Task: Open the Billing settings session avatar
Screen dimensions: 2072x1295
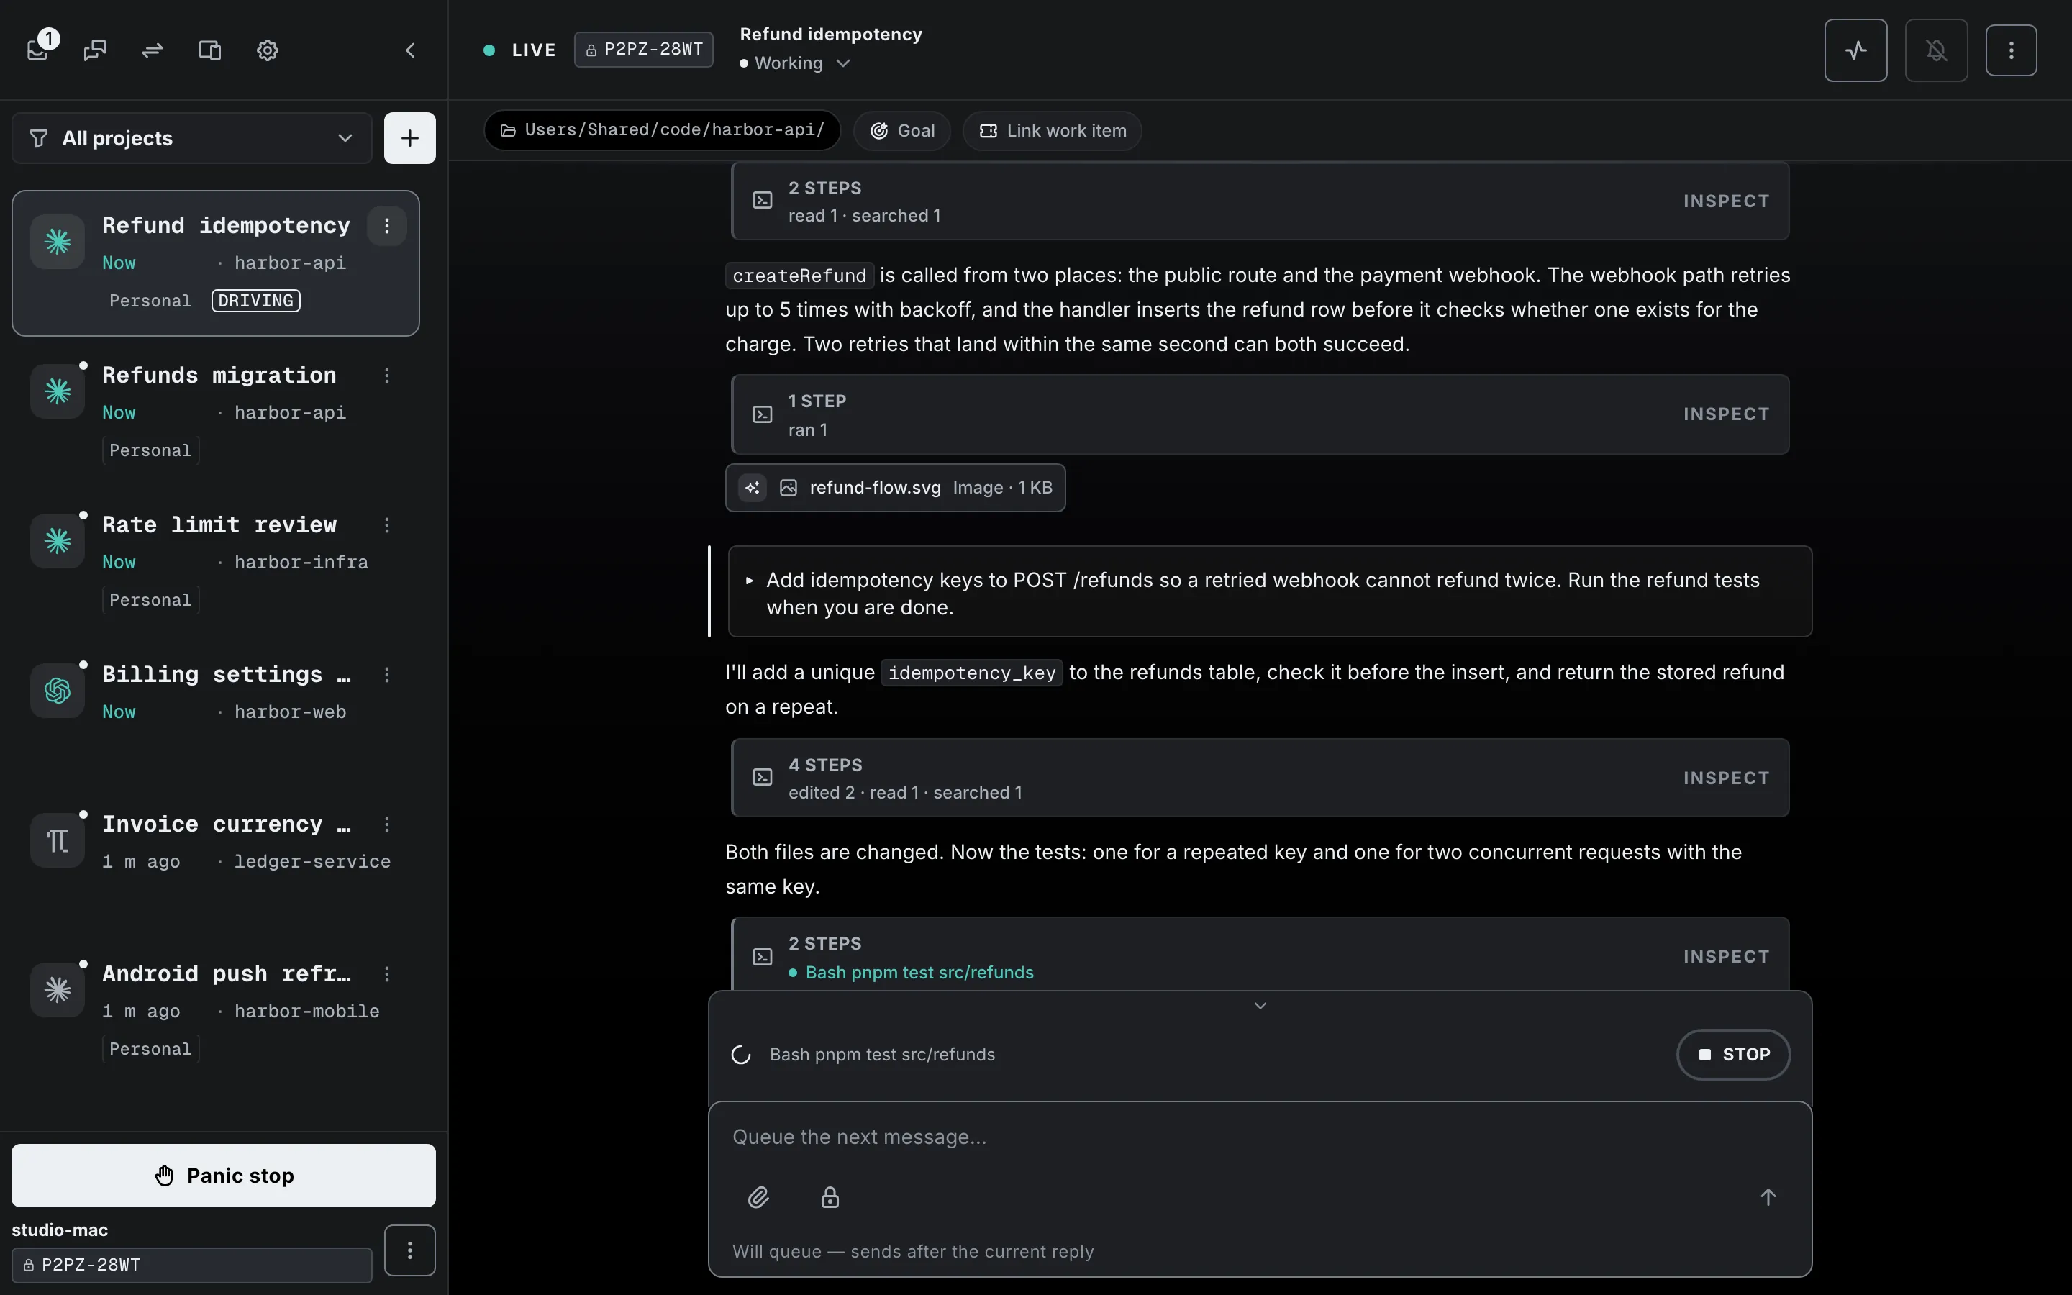Action: (58, 691)
